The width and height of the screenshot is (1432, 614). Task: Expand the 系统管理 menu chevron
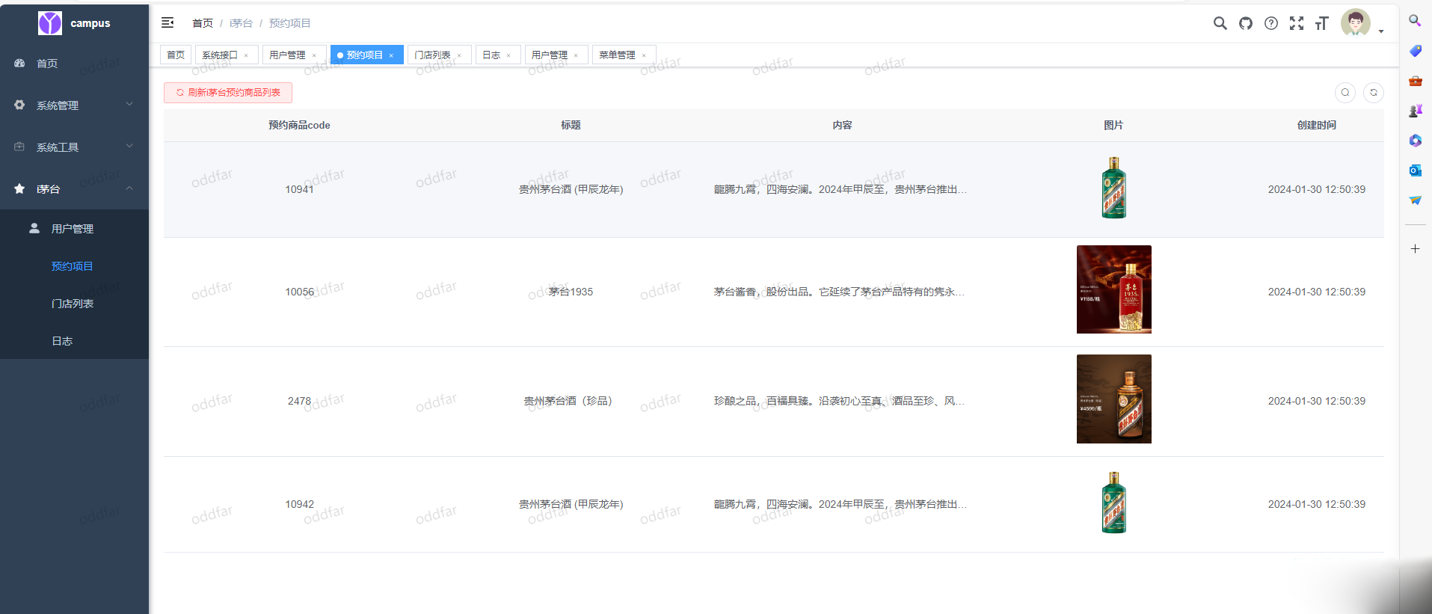point(129,105)
